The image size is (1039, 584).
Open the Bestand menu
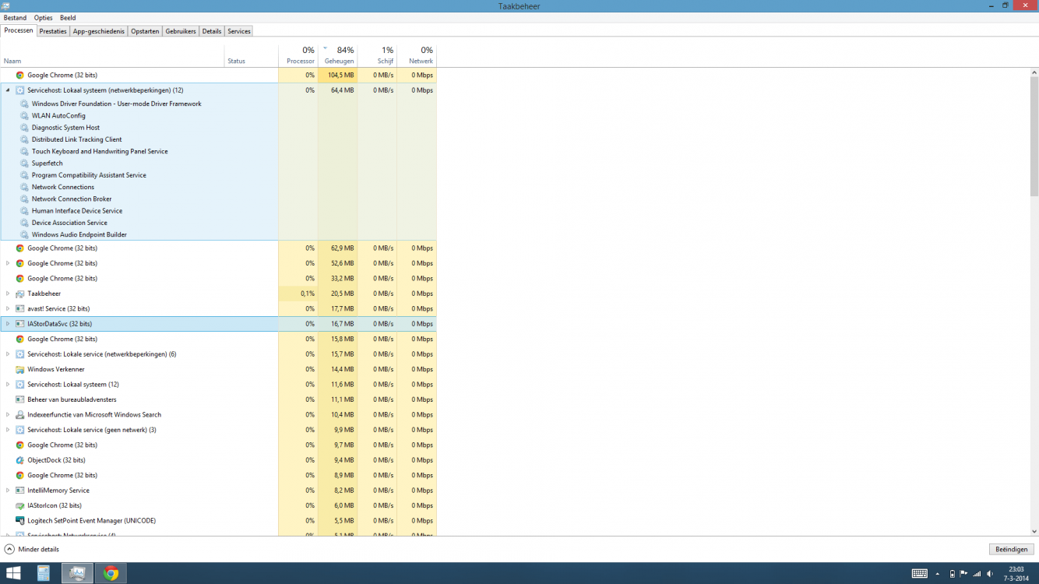point(15,18)
